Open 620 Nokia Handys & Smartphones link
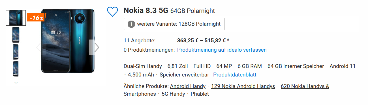Image resolution: width=368 pixels, height=105 pixels. 226,90
